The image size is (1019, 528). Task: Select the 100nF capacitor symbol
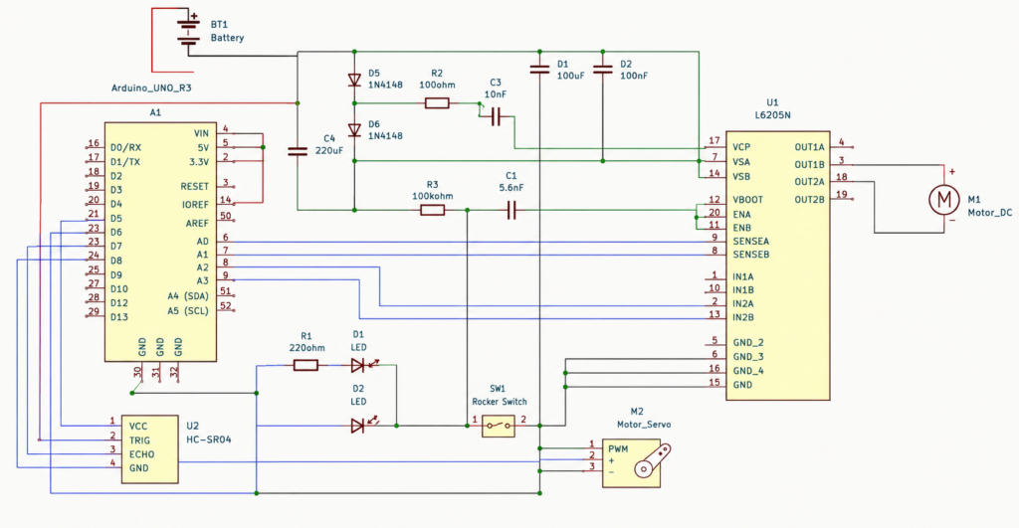602,69
